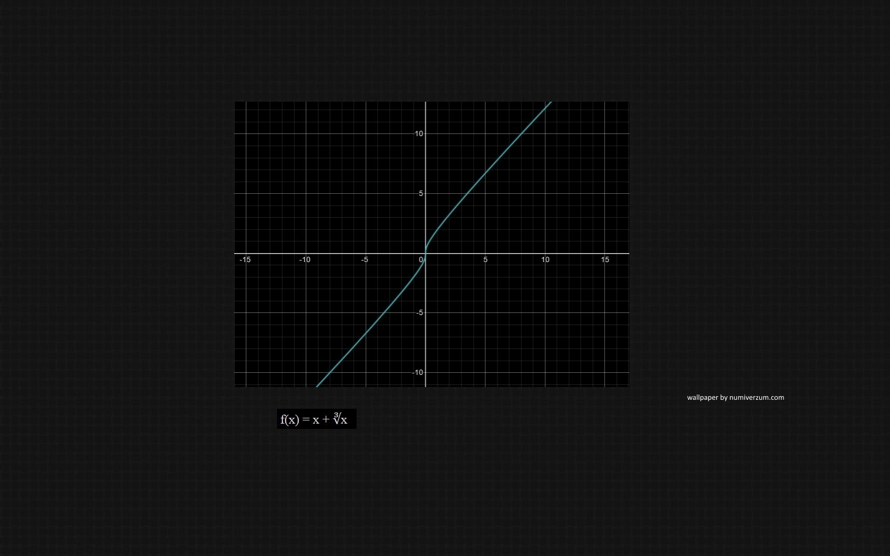
Task: Click the f(x) = x + ∛x formula box
Action: coord(316,419)
